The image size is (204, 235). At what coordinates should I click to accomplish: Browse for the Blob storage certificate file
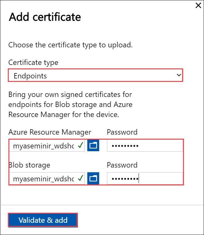point(93,179)
